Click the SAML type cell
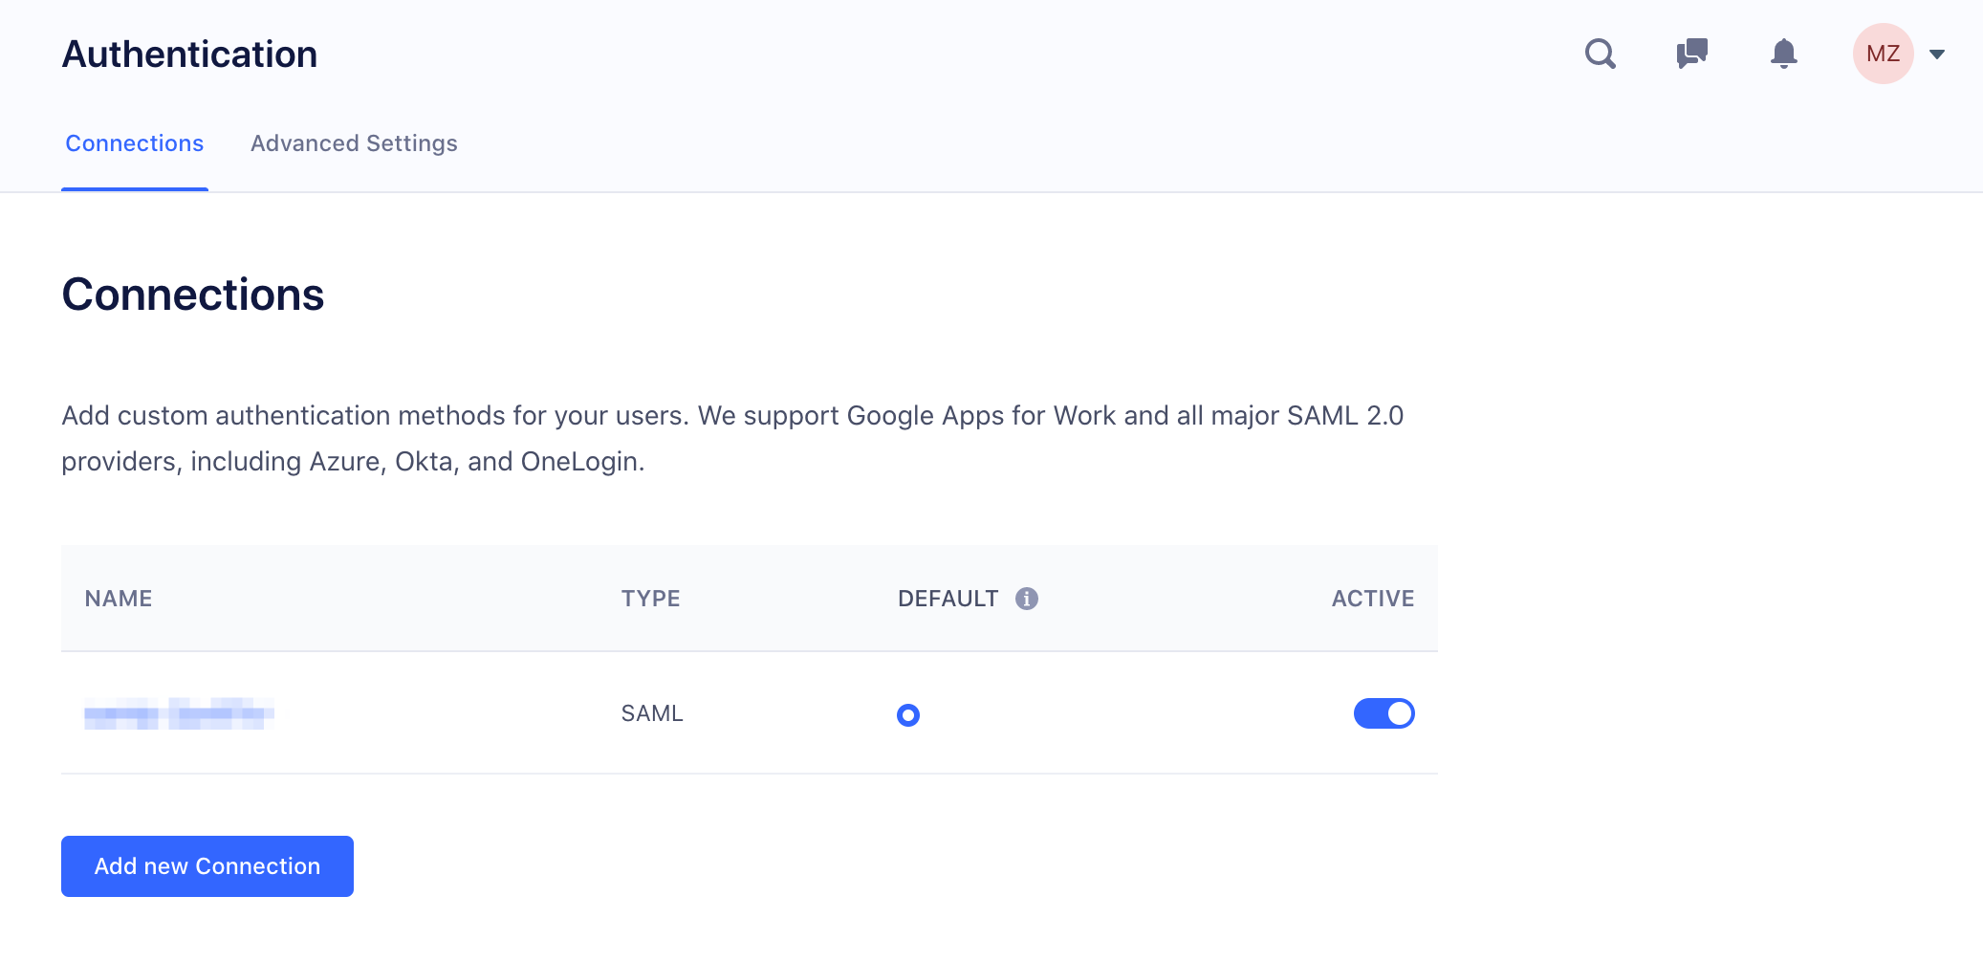Viewport: 1983px width, 962px height. (x=652, y=713)
